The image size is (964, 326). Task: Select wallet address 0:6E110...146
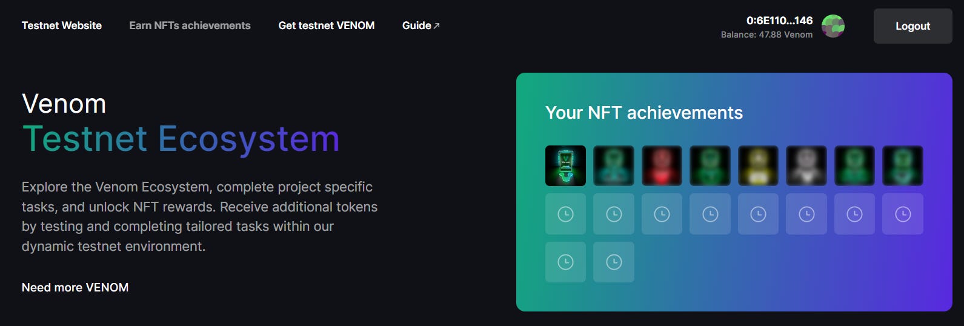(779, 21)
